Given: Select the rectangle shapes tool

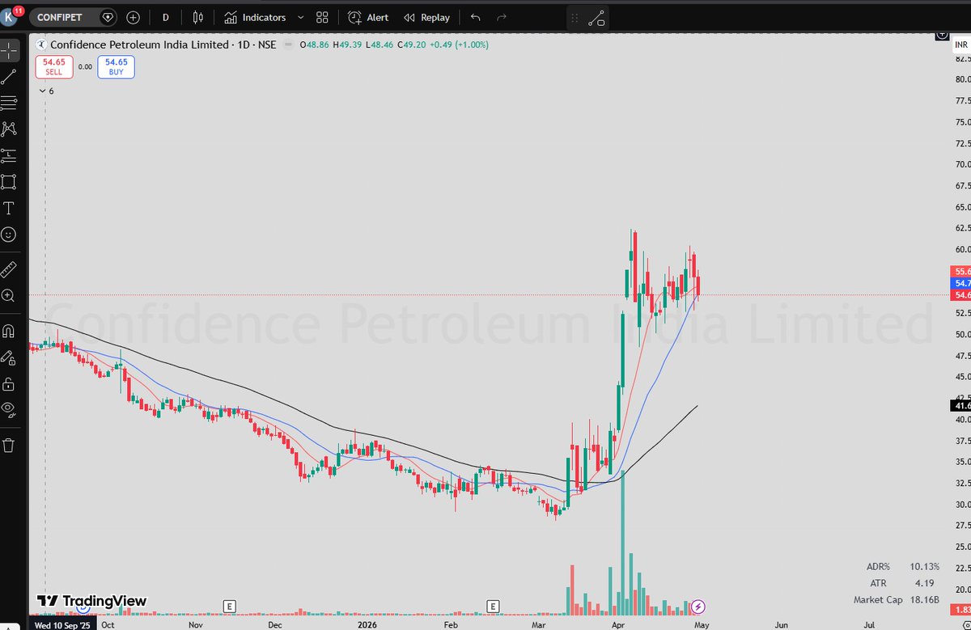Looking at the screenshot, I should tap(9, 181).
